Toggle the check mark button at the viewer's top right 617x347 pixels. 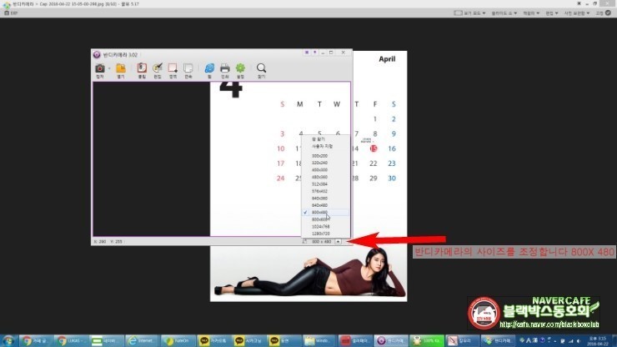(x=608, y=13)
